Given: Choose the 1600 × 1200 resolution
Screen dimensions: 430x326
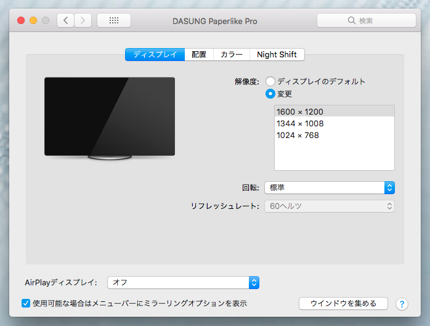Looking at the screenshot, I should click(335, 112).
